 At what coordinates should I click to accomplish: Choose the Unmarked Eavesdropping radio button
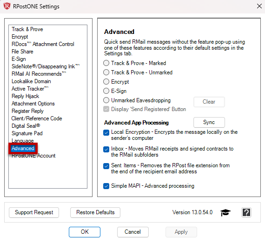click(x=106, y=100)
